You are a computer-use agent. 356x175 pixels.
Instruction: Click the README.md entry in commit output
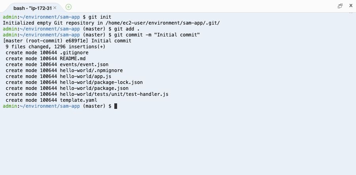73,59
